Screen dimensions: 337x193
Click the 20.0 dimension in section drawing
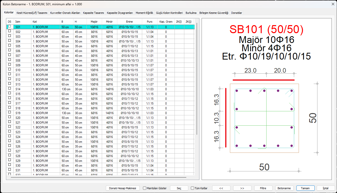pos(280,70)
